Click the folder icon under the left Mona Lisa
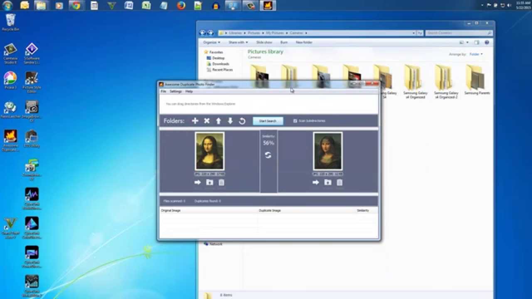This screenshot has height=299, width=532. (209, 182)
